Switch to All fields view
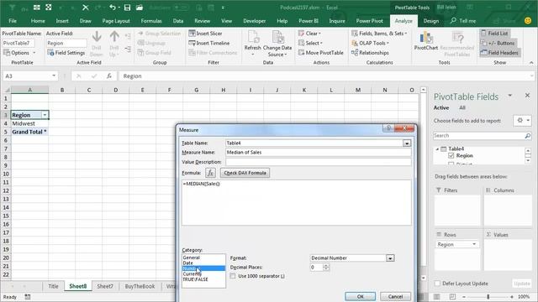This screenshot has width=538, height=302. (x=462, y=108)
